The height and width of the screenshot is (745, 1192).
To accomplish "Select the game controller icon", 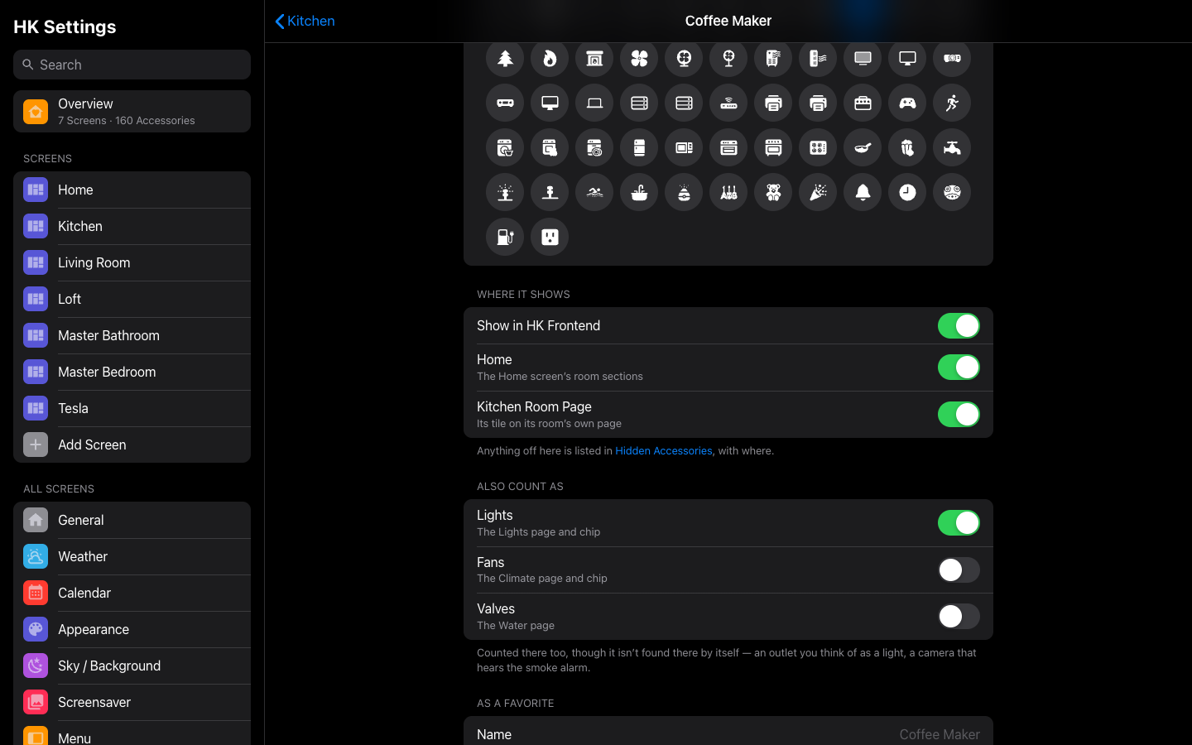I will 907,103.
